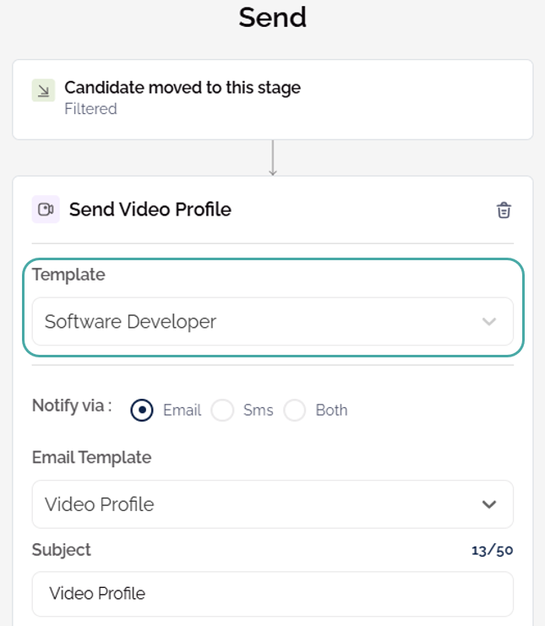Click the Send Video Profile title

point(150,210)
